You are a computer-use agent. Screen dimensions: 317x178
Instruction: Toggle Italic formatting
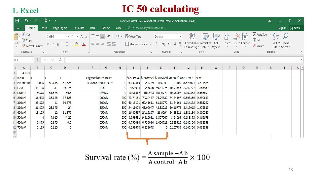pyautogui.click(x=53, y=44)
